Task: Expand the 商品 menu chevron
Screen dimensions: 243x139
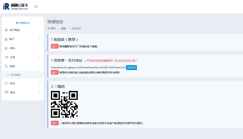Action: pos(39,48)
